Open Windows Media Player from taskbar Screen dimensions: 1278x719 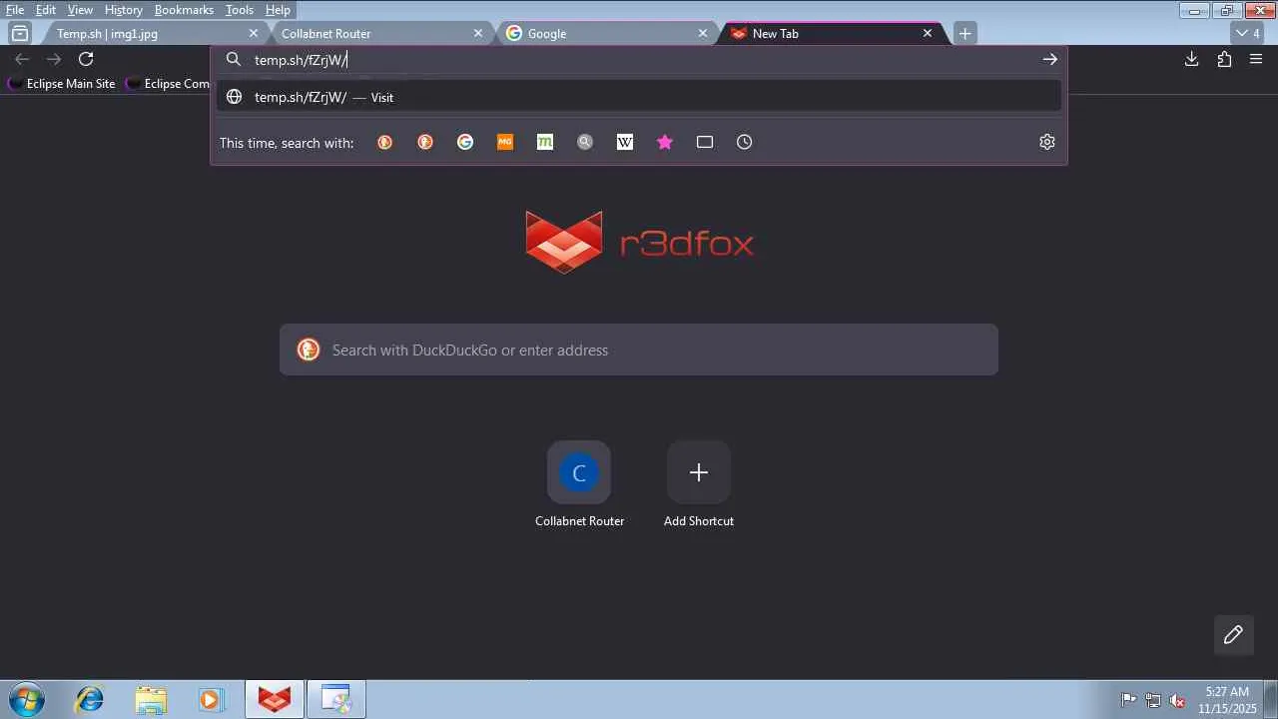[210, 699]
